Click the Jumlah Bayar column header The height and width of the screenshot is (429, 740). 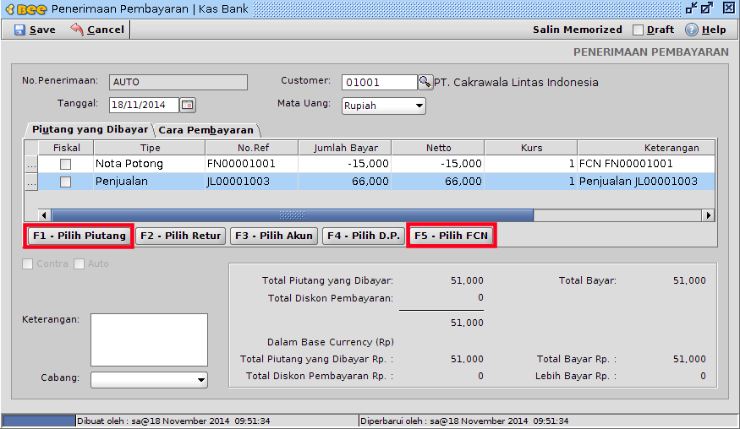pos(345,148)
